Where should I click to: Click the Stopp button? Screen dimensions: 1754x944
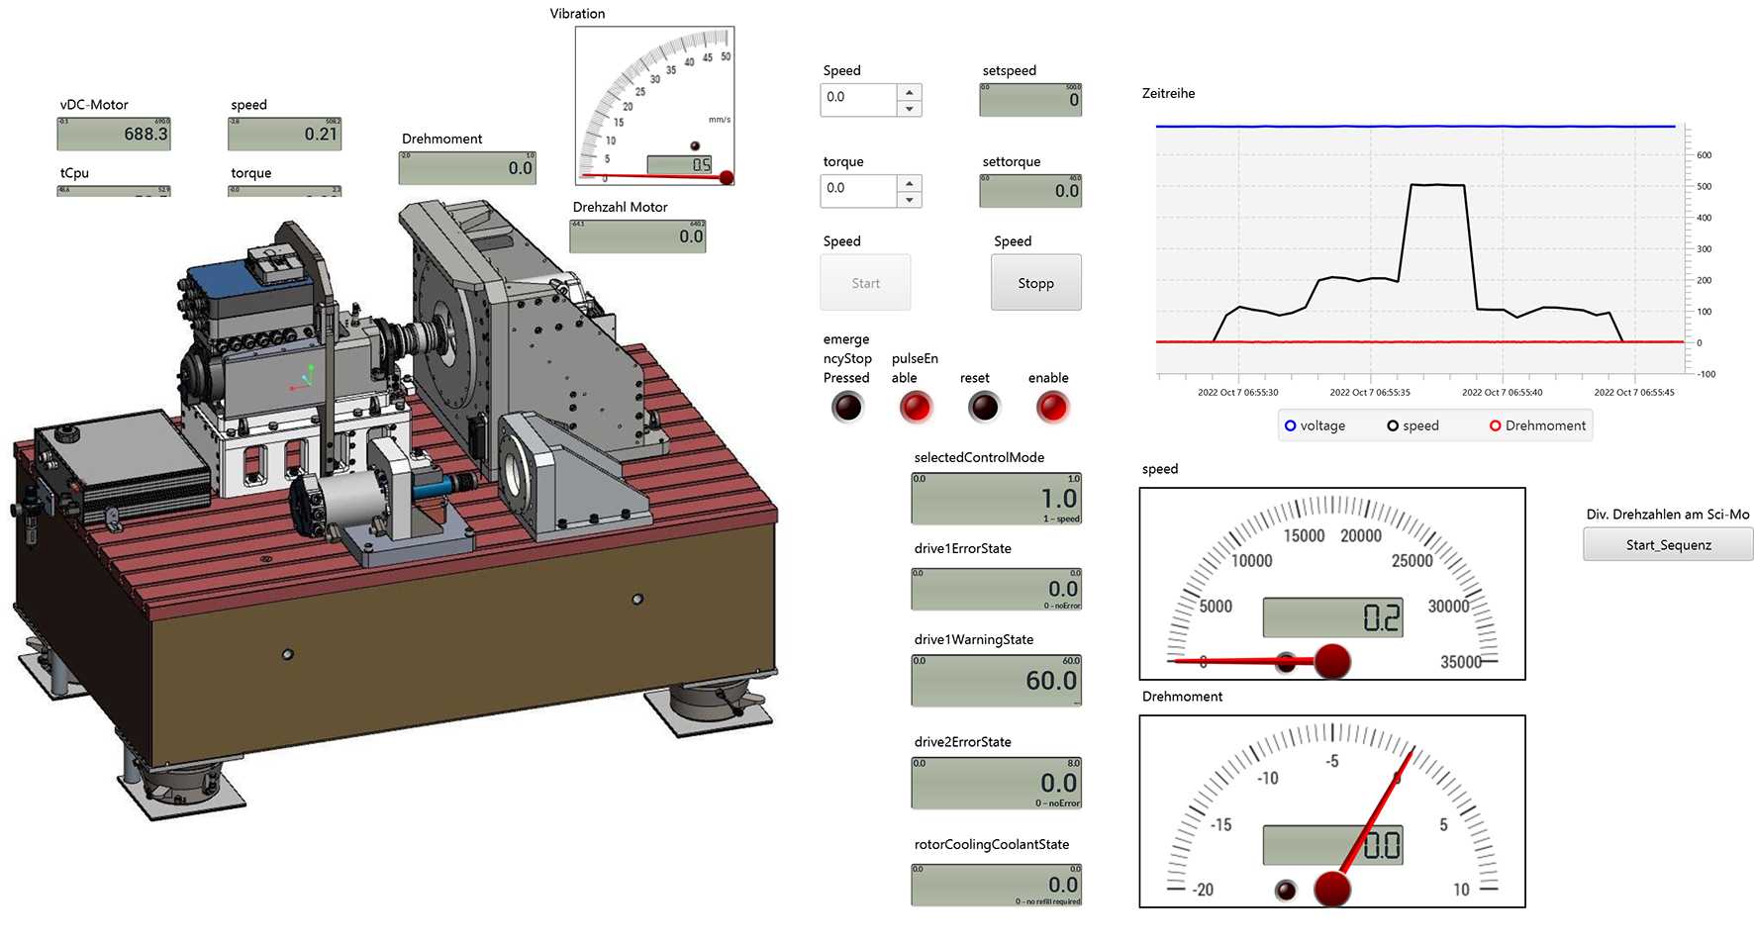tap(1036, 283)
